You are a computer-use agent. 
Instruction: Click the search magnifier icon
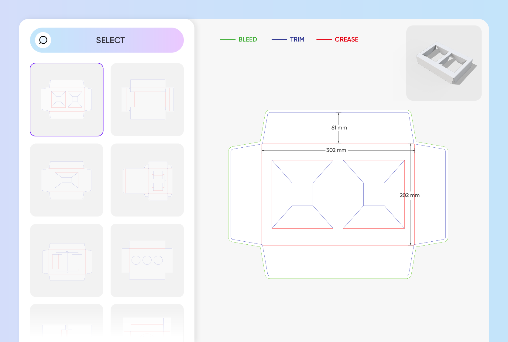tap(43, 40)
